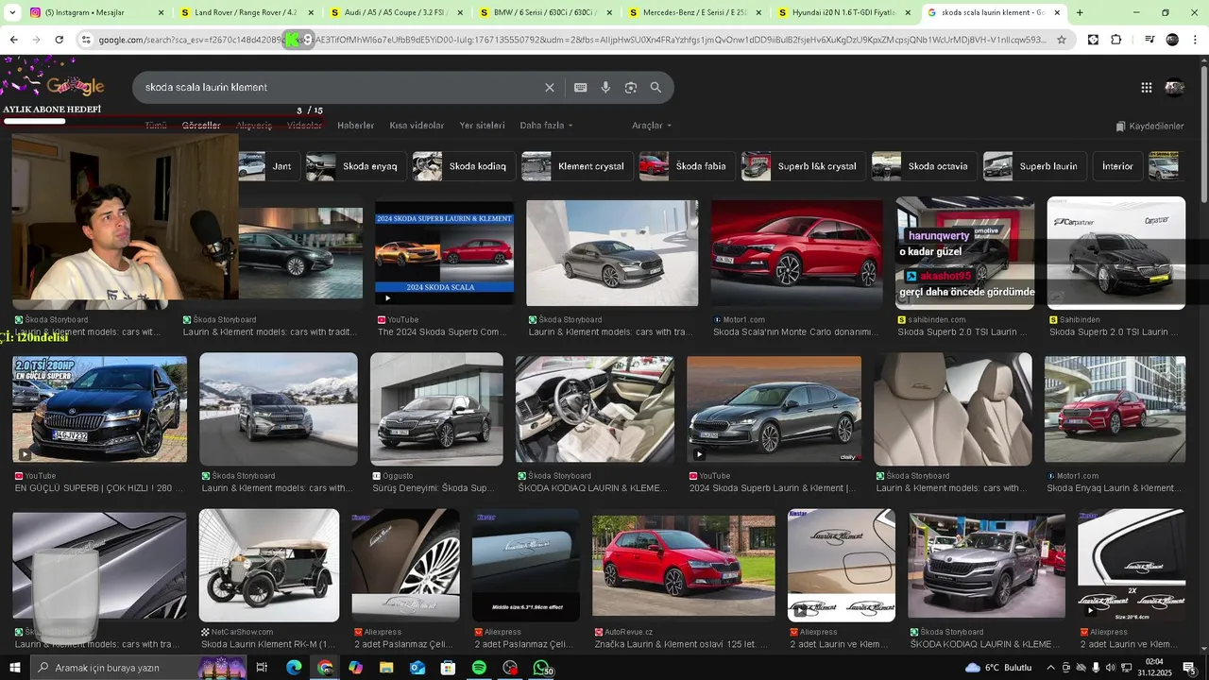This screenshot has width=1209, height=680.
Task: Start voice search with microphone icon
Action: [x=605, y=87]
